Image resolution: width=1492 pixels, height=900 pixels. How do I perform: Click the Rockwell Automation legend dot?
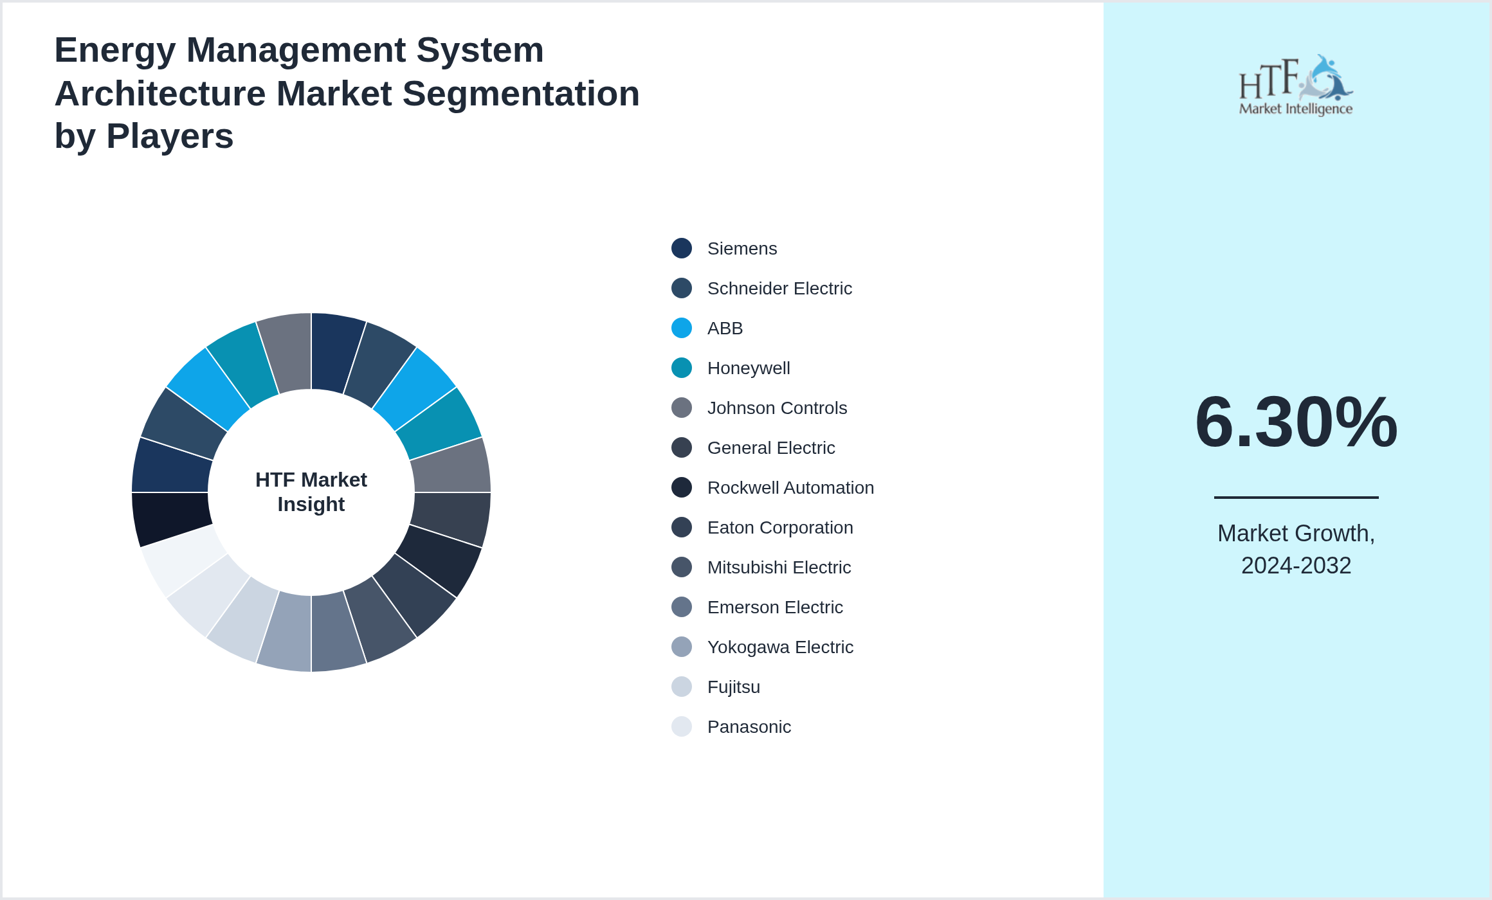coord(682,487)
